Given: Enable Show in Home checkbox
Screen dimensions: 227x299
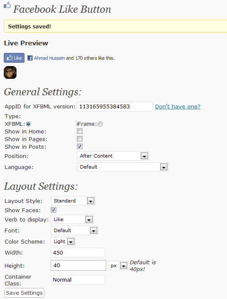Looking at the screenshot, I should (80, 131).
